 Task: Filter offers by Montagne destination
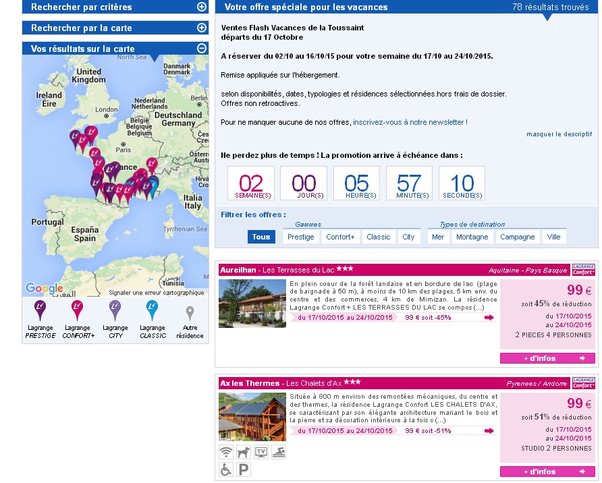(x=472, y=237)
